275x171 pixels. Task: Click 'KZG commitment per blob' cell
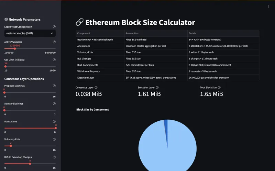[x=156, y=65]
